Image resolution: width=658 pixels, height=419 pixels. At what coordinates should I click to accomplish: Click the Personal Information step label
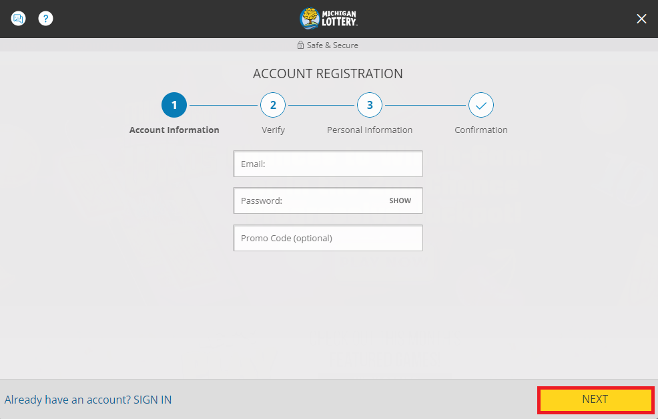point(369,130)
